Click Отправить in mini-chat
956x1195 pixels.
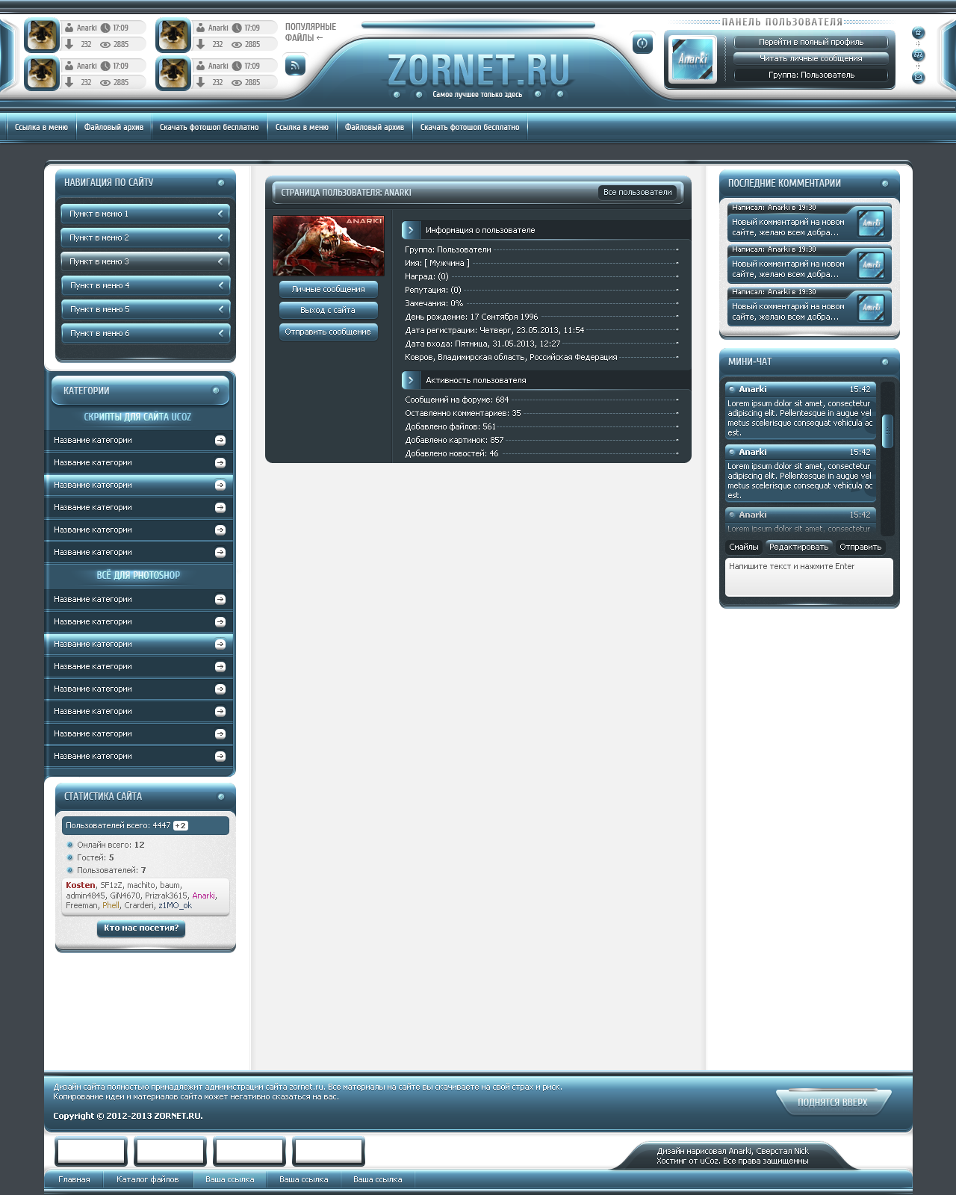(x=860, y=547)
